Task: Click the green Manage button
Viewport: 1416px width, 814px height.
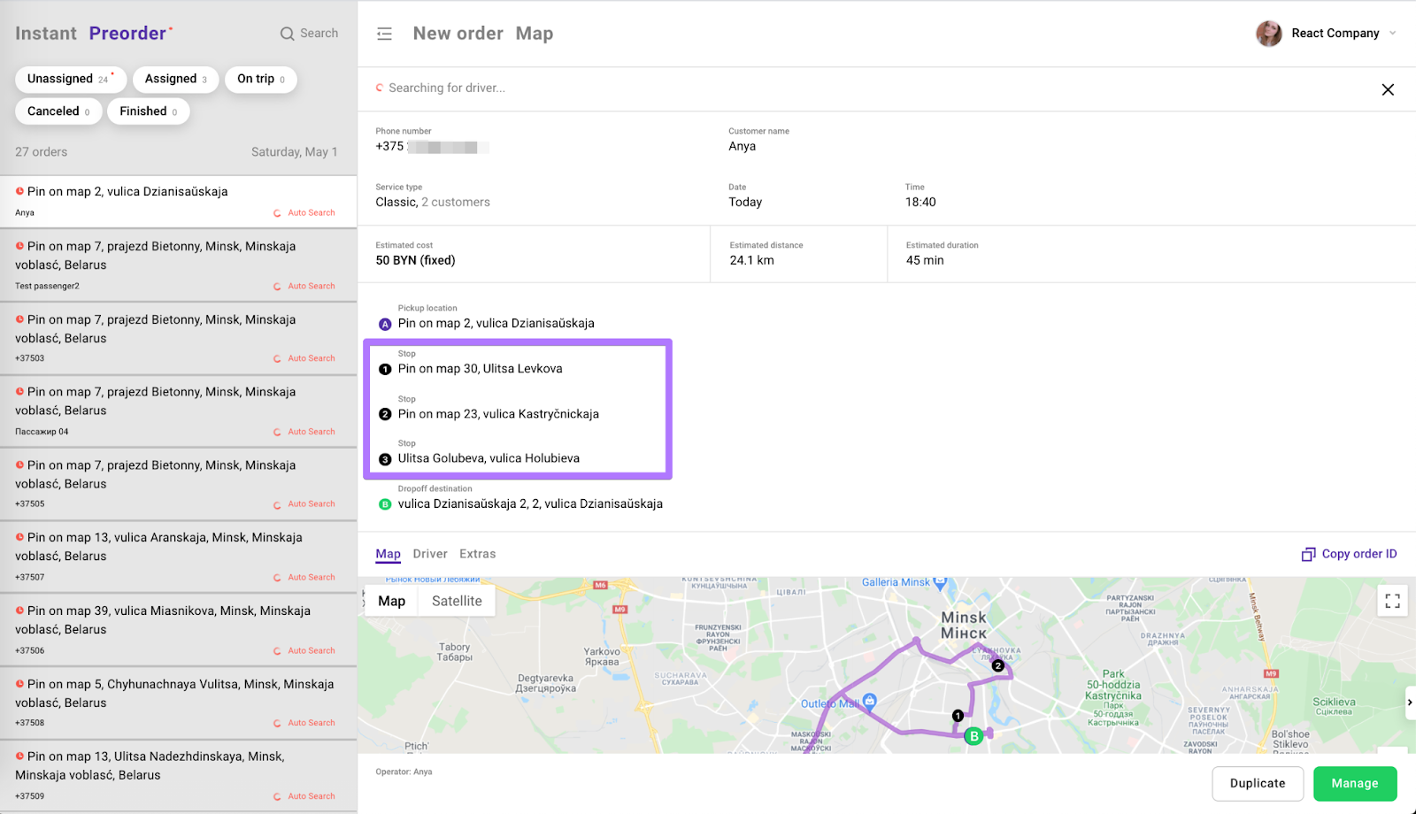Action: click(x=1355, y=783)
